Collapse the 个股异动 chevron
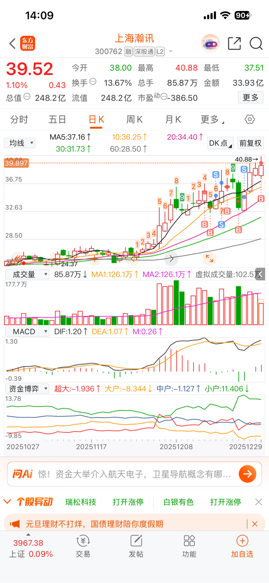269x583 pixels. point(7,502)
